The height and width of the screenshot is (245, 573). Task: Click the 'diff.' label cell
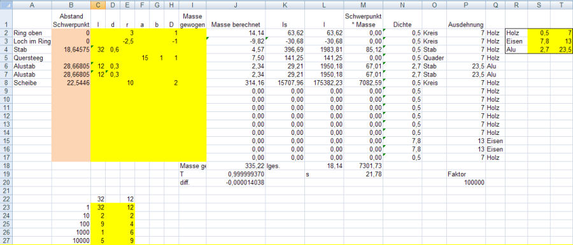point(192,183)
